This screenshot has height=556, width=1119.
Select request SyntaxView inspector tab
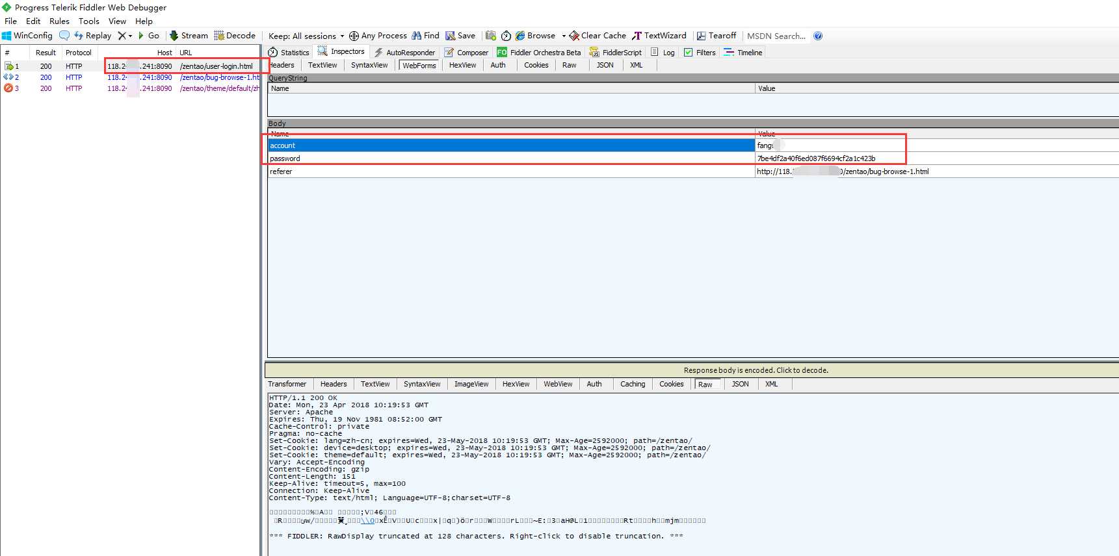point(369,65)
